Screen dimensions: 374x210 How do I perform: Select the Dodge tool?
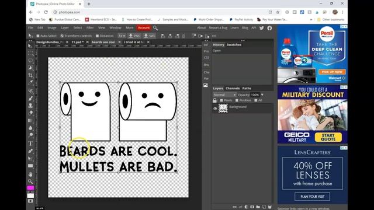(x=30, y=135)
